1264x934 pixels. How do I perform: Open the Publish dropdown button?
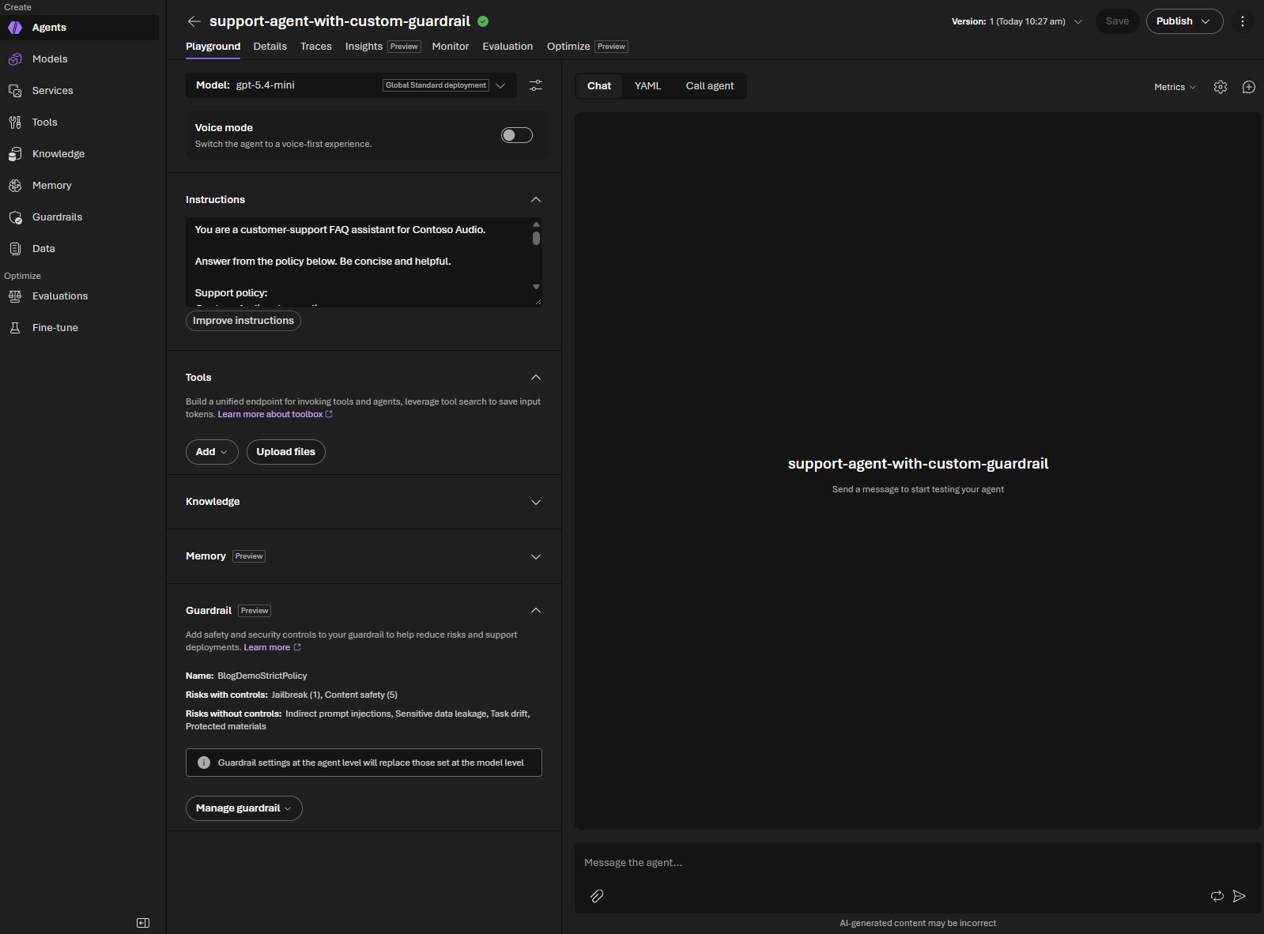[x=1184, y=21]
